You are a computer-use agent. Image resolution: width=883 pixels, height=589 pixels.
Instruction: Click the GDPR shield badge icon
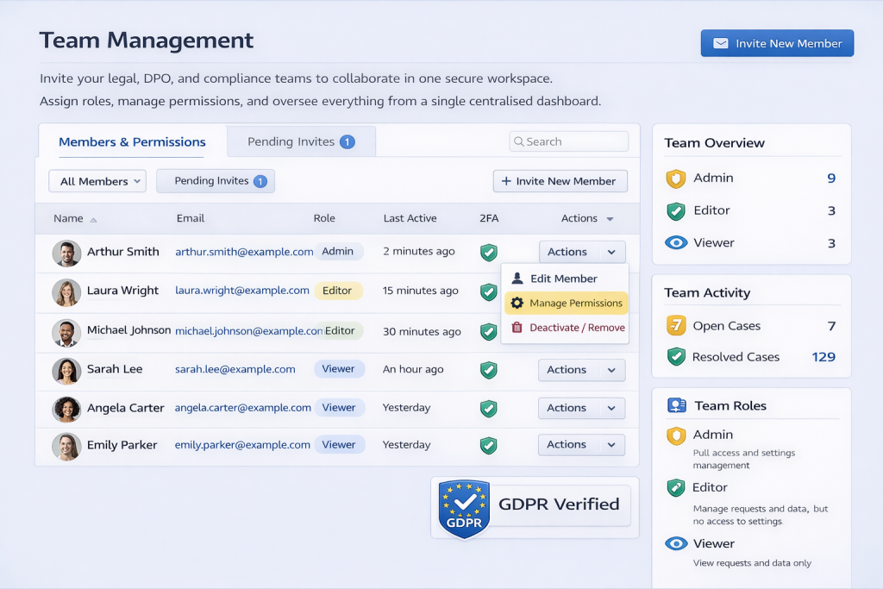(464, 509)
